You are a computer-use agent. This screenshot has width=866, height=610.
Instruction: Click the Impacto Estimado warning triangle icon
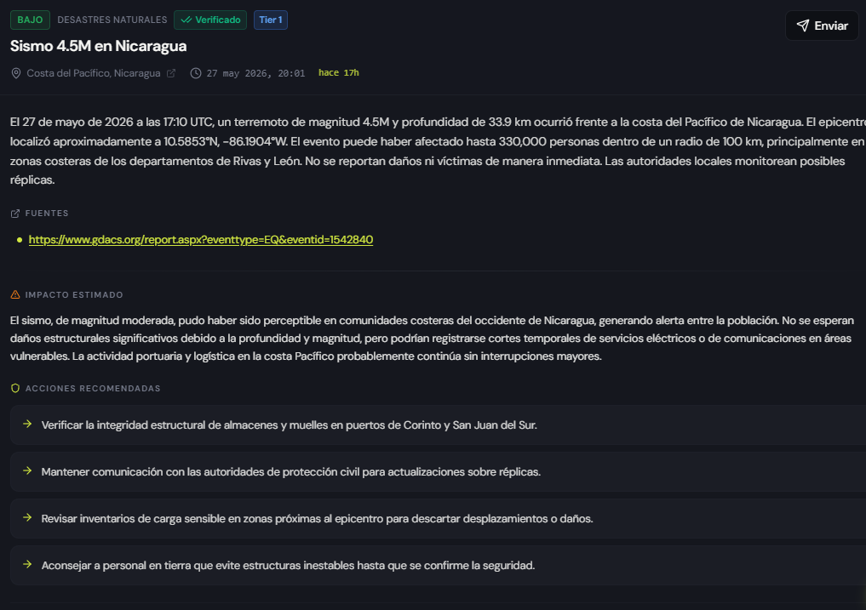click(x=15, y=294)
